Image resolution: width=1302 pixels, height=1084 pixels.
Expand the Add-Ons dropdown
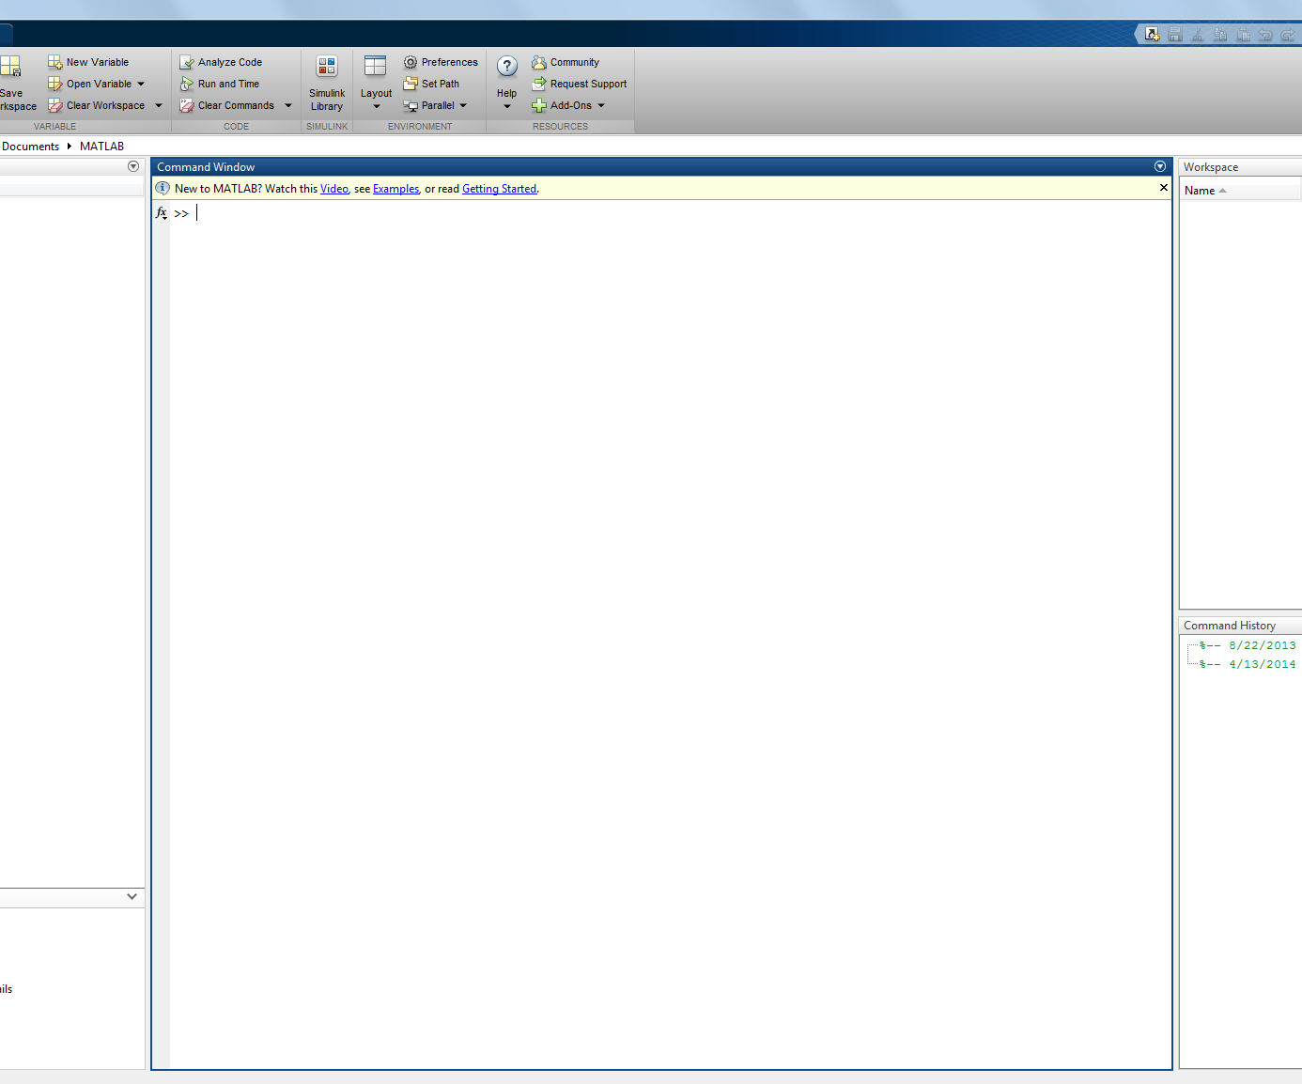point(601,105)
